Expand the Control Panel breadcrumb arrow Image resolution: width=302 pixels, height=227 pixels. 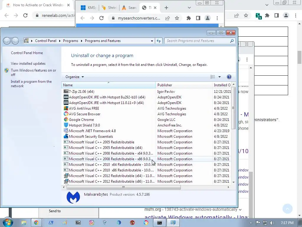(60, 41)
